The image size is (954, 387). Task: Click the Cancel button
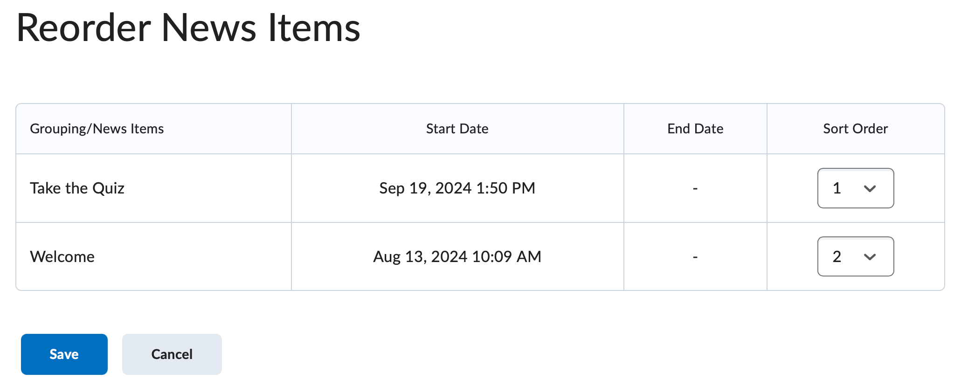click(x=172, y=354)
